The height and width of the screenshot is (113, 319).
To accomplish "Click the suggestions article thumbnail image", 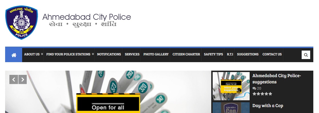I will [x=231, y=86].
